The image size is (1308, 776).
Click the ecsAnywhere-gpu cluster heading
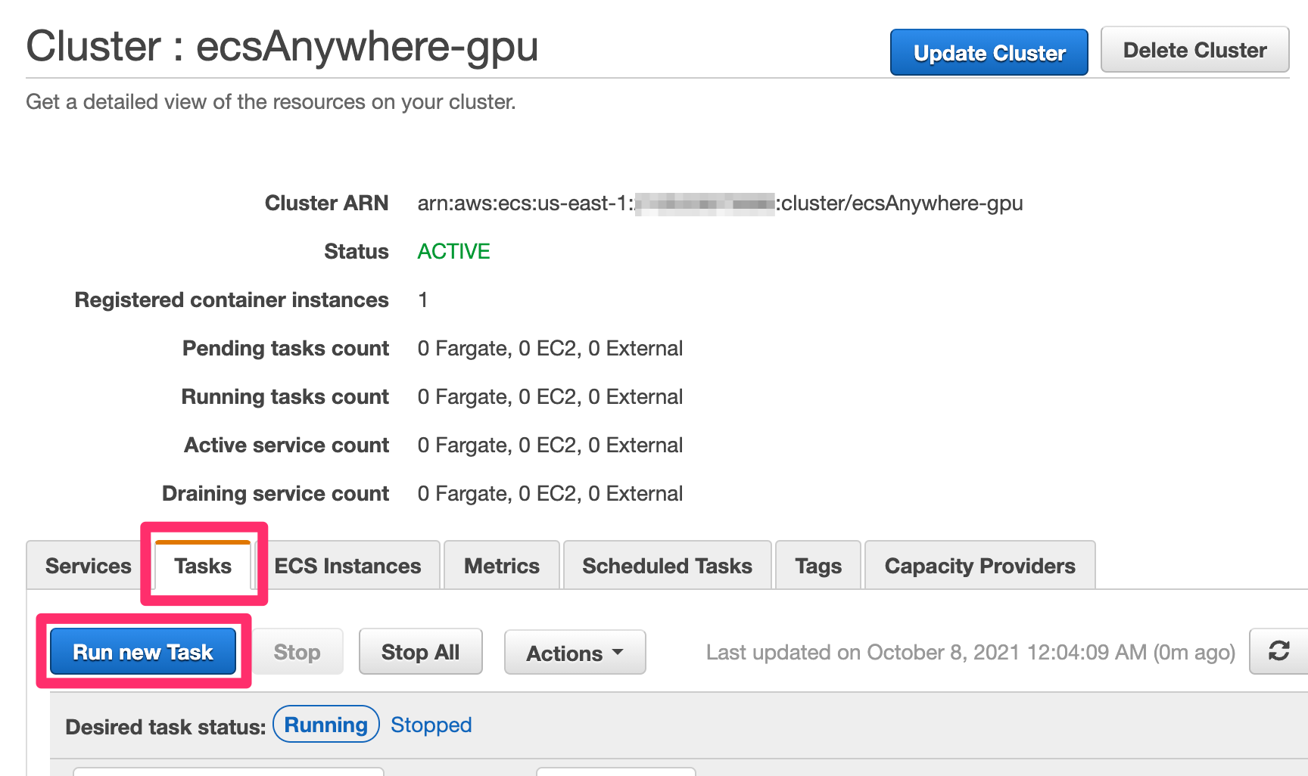(x=282, y=46)
